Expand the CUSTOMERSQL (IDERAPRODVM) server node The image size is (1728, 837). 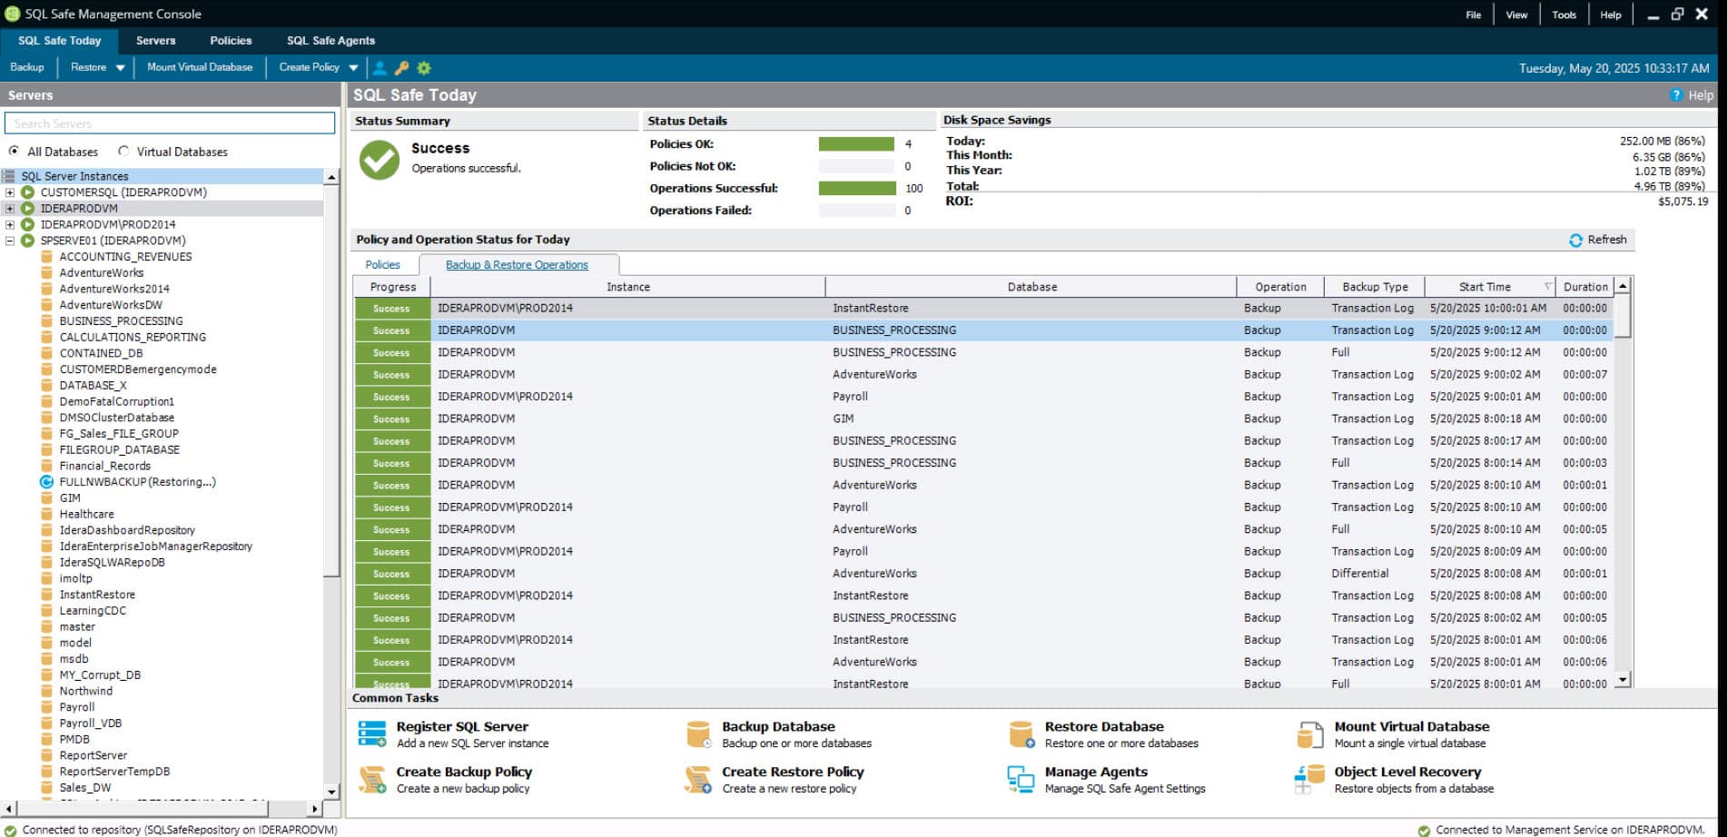pos(10,192)
